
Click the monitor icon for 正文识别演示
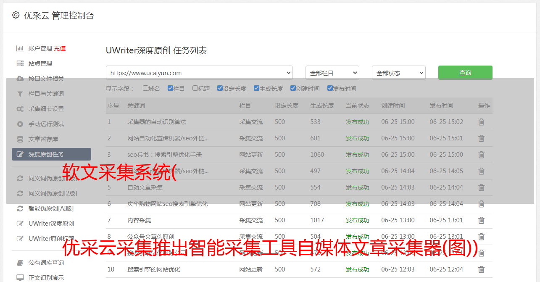pyautogui.click(x=20, y=278)
